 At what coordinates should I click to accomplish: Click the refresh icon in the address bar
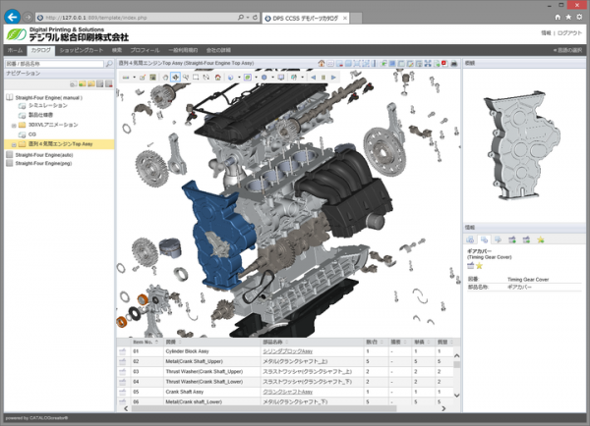255,18
